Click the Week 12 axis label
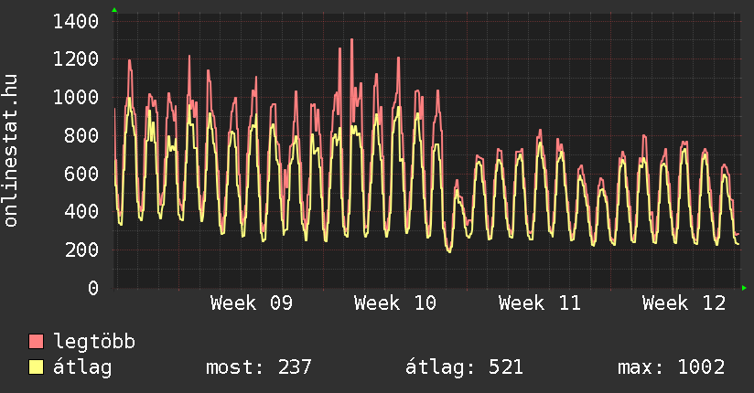The height and width of the screenshot is (393, 754). 684,303
